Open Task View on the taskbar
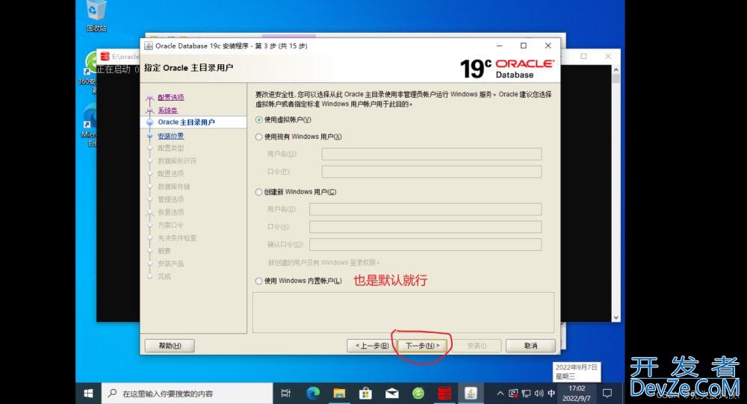747x404 pixels. coord(286,394)
